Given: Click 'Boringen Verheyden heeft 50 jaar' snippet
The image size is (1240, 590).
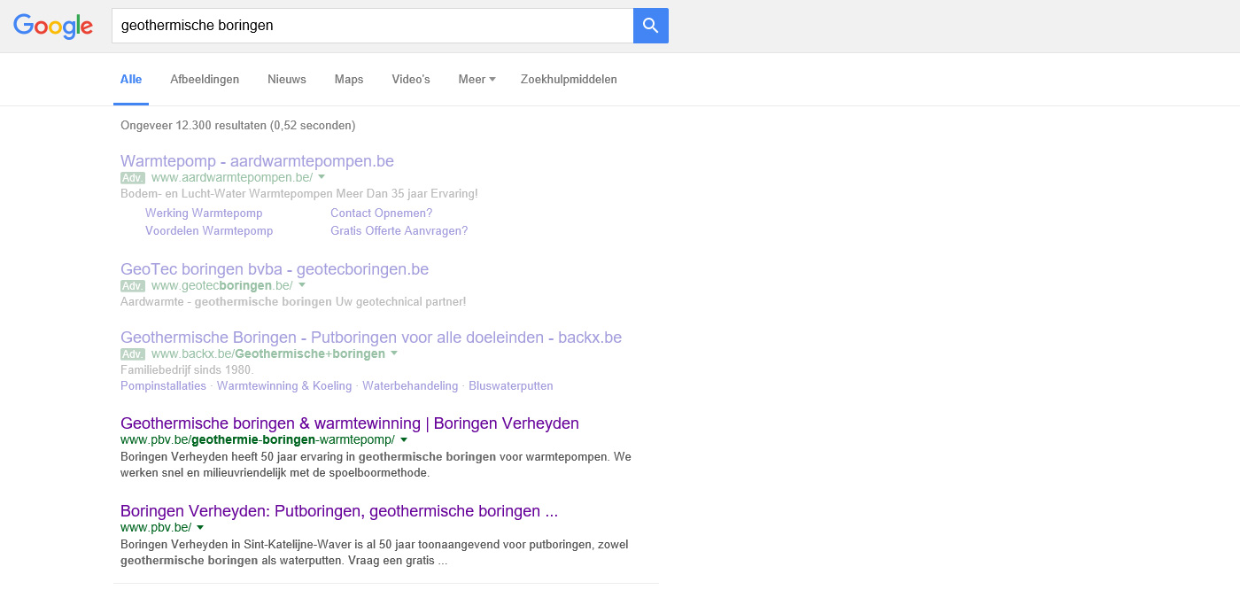Looking at the screenshot, I should (376, 465).
